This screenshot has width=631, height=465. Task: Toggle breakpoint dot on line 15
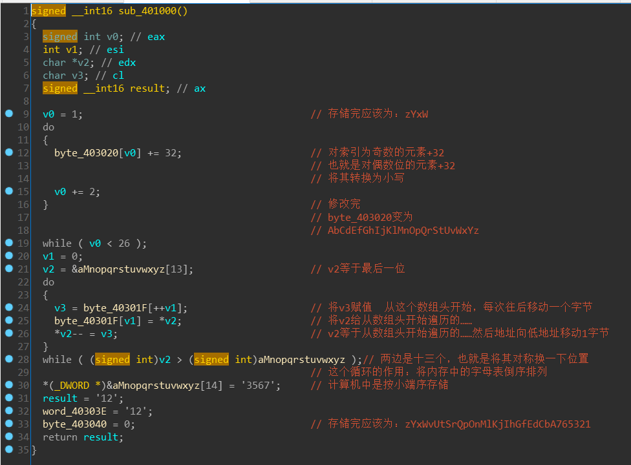[x=9, y=191]
